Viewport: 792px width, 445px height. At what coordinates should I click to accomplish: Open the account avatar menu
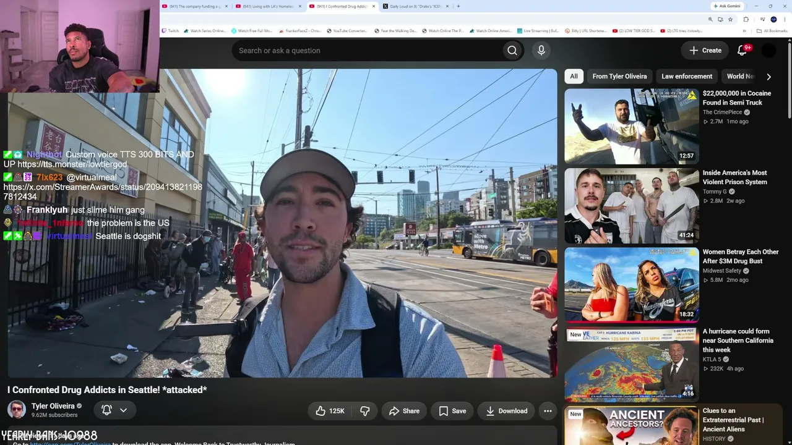click(x=768, y=51)
